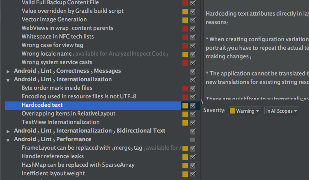Viewport: 309px width, 180px height.
Task: Click yellow severity square for Vector Image Generation
Action: click(x=185, y=19)
